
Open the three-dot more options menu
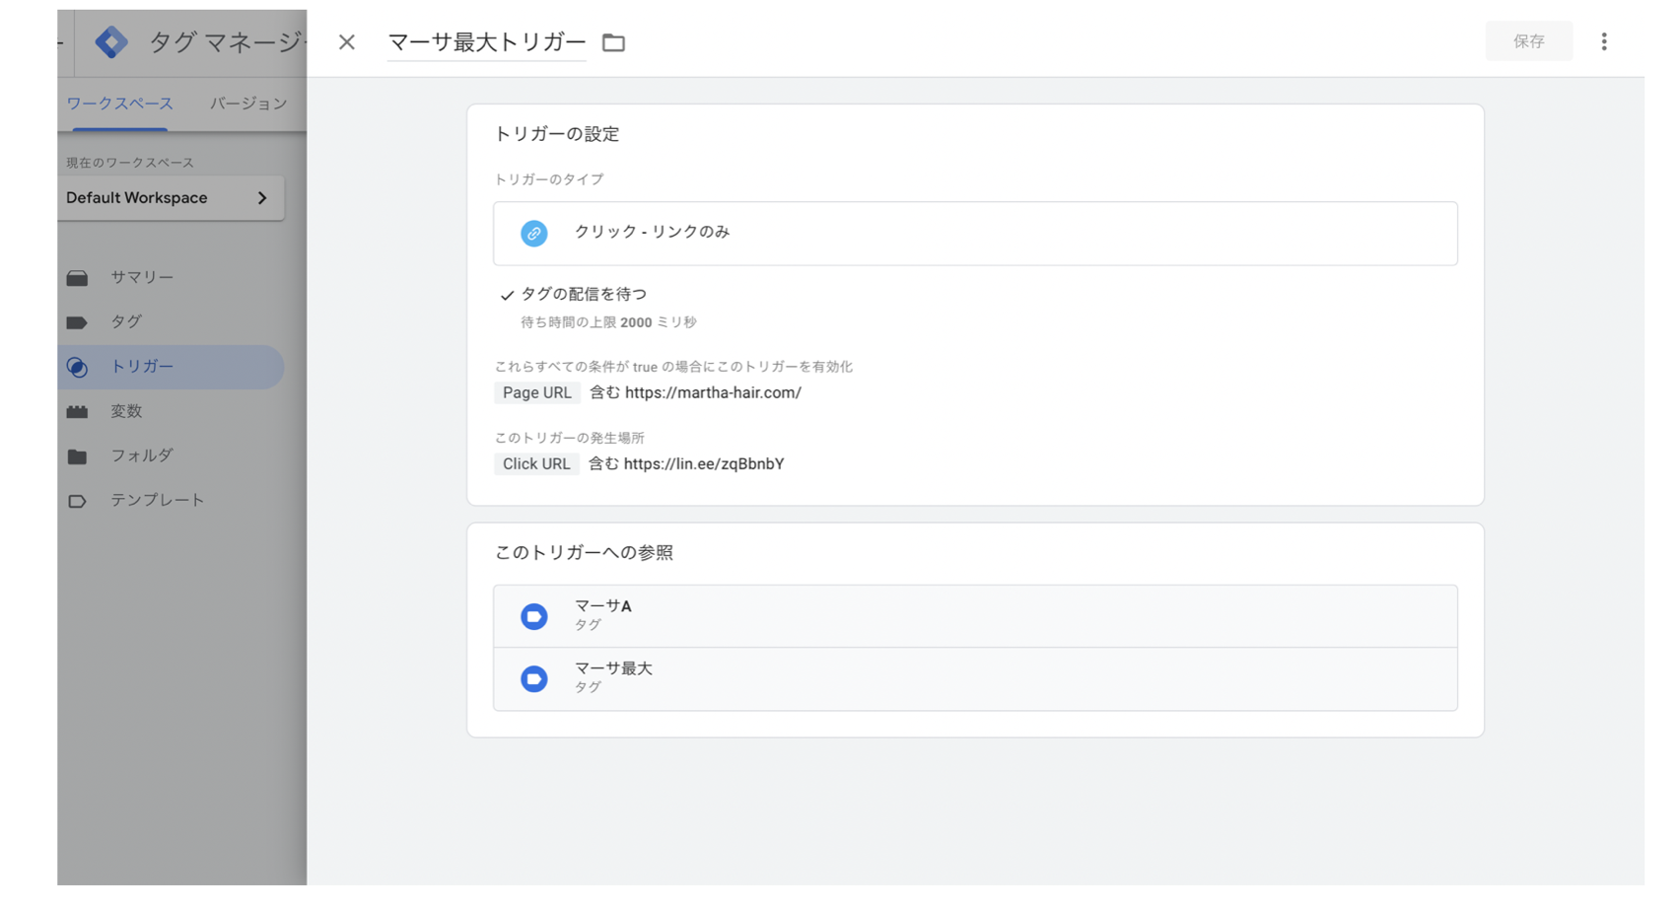click(1603, 41)
